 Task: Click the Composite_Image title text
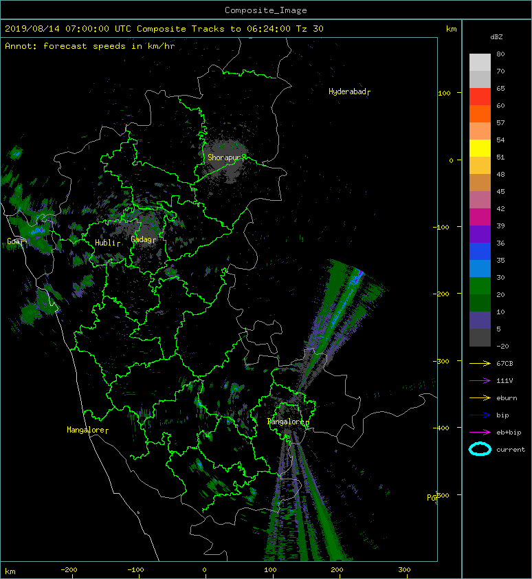[x=266, y=10]
